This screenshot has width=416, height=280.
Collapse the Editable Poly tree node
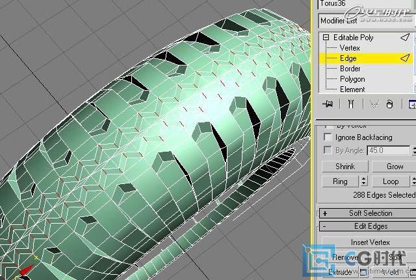tap(326, 38)
